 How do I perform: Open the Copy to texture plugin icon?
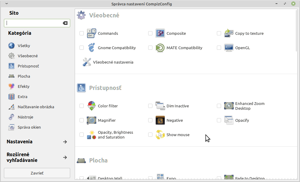229,33
